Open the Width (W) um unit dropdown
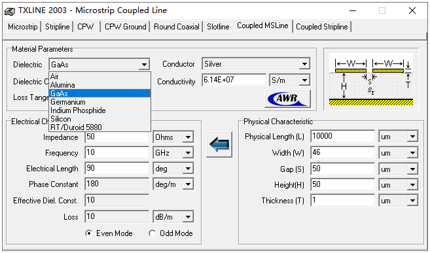 [x=412, y=153]
